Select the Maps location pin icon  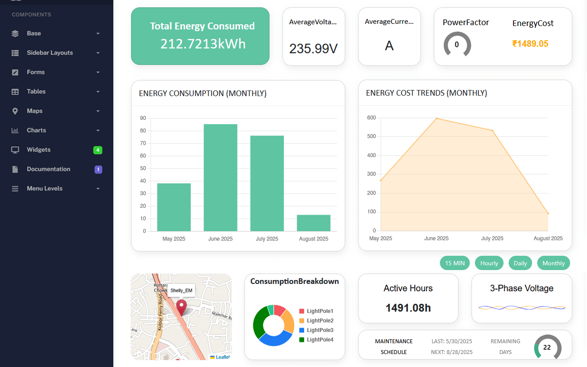point(15,111)
